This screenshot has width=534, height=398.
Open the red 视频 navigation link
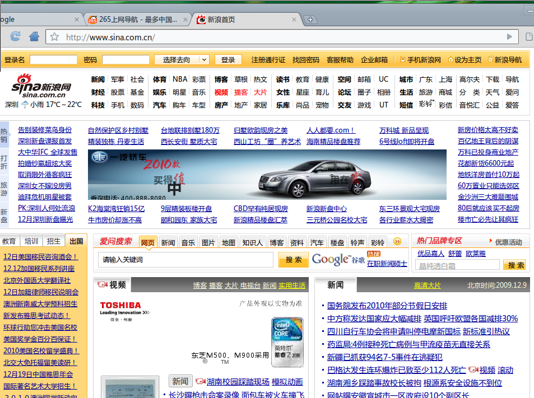[x=221, y=92]
